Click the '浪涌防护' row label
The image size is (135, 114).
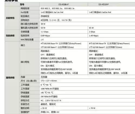tap(25, 112)
